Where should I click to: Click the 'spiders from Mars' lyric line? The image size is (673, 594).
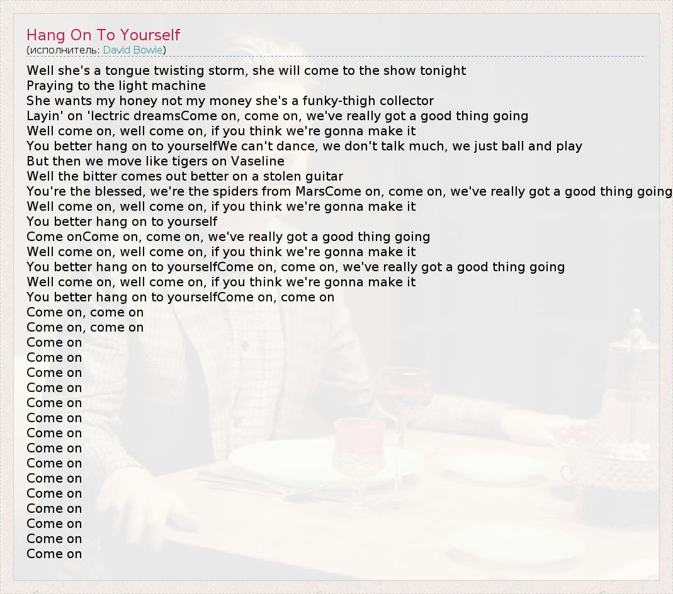(x=349, y=191)
